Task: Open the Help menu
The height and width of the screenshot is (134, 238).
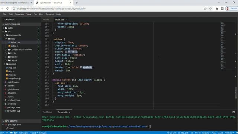Action: [x=59, y=14]
